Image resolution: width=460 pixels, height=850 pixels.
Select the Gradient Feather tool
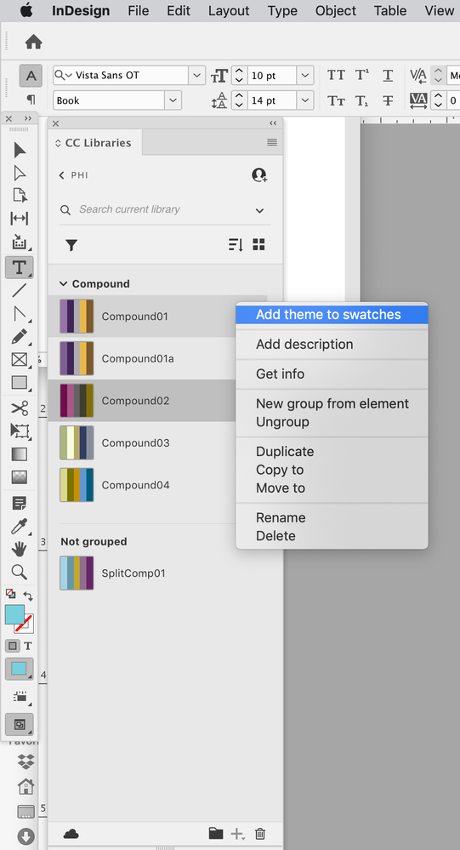coord(20,477)
